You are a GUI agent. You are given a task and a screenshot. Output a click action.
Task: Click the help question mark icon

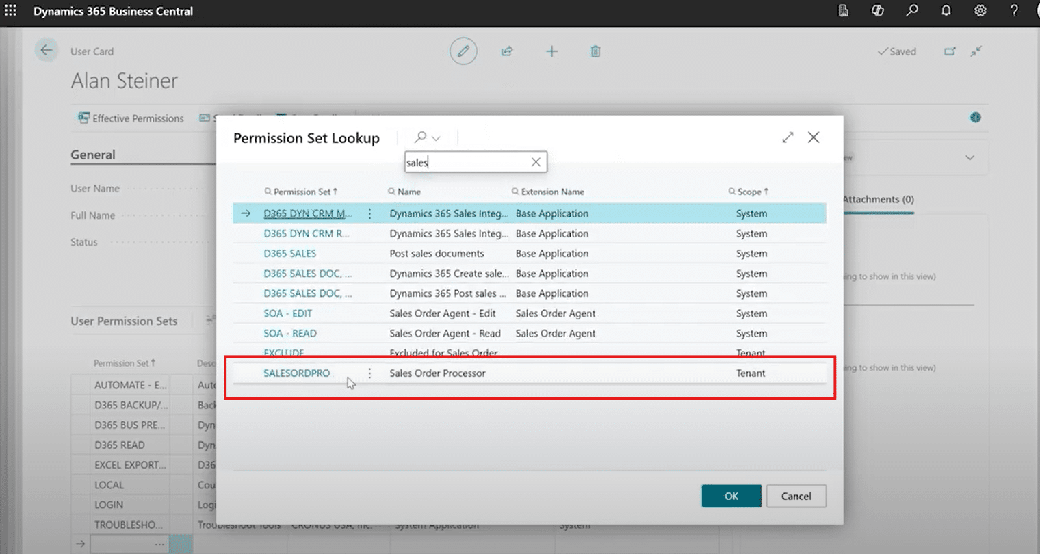point(1014,11)
